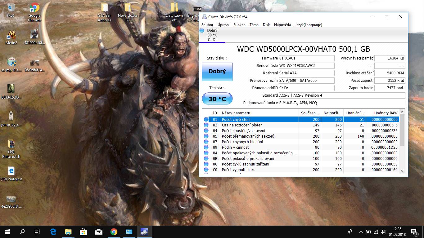
Task: Click the CrystalDiskInfo title bar icon
Action: coord(204,17)
